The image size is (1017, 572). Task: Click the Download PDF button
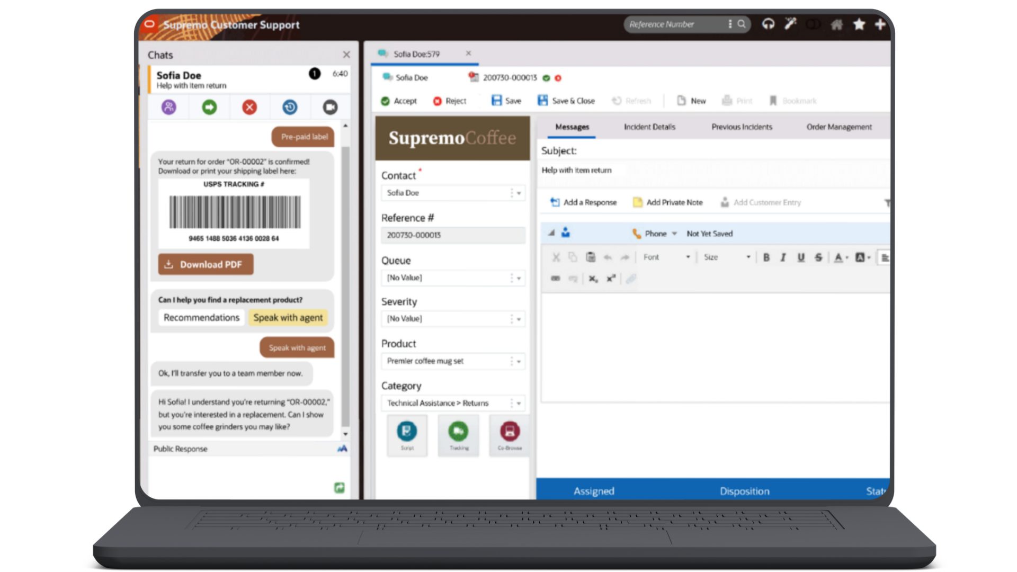click(x=206, y=264)
